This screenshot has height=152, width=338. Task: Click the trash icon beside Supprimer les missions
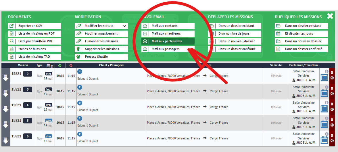tap(78, 49)
